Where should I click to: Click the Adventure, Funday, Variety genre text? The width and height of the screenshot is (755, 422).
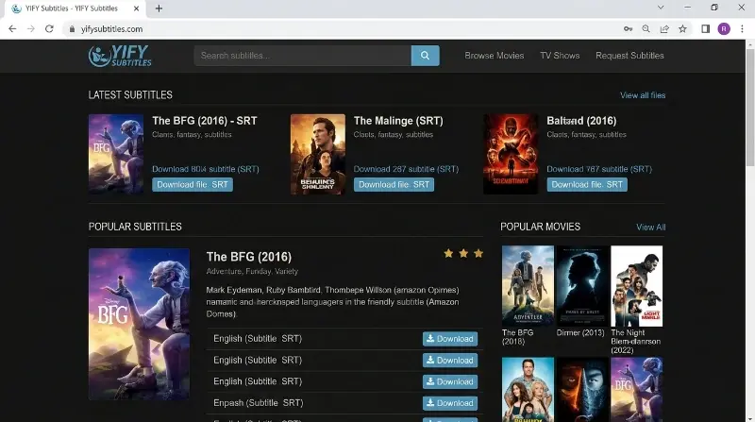tap(252, 271)
